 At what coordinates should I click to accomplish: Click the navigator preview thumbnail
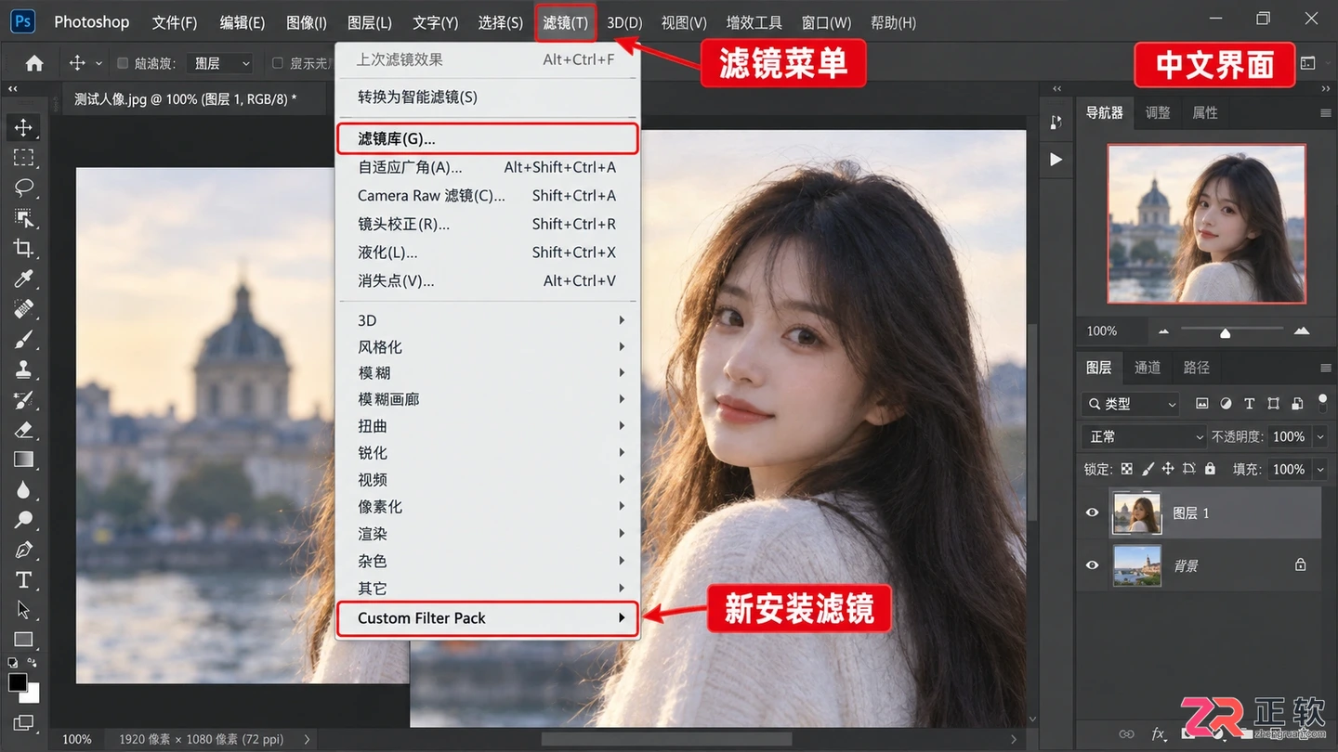(1207, 224)
